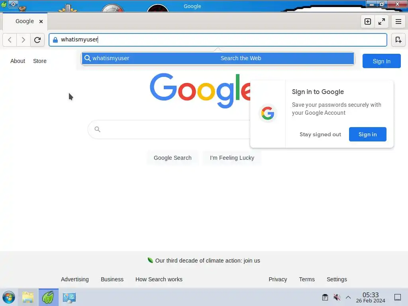This screenshot has width=408, height=306.
Task: Click the green leaf browser taskbar icon
Action: (x=48, y=297)
